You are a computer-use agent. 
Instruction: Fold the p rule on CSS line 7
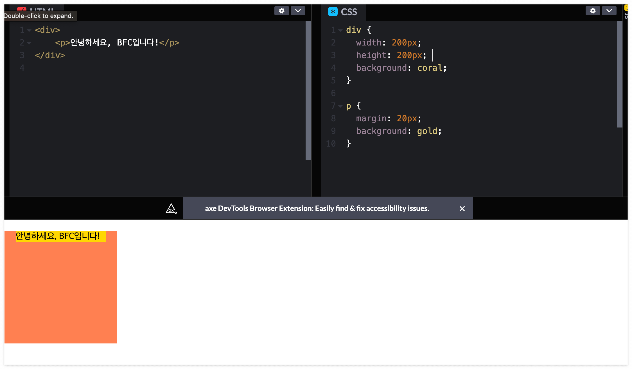tap(340, 106)
